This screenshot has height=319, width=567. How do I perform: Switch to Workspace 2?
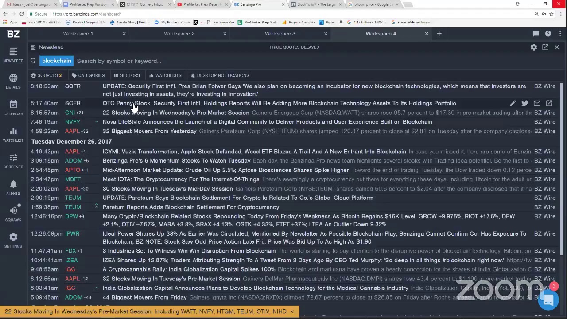179,34
